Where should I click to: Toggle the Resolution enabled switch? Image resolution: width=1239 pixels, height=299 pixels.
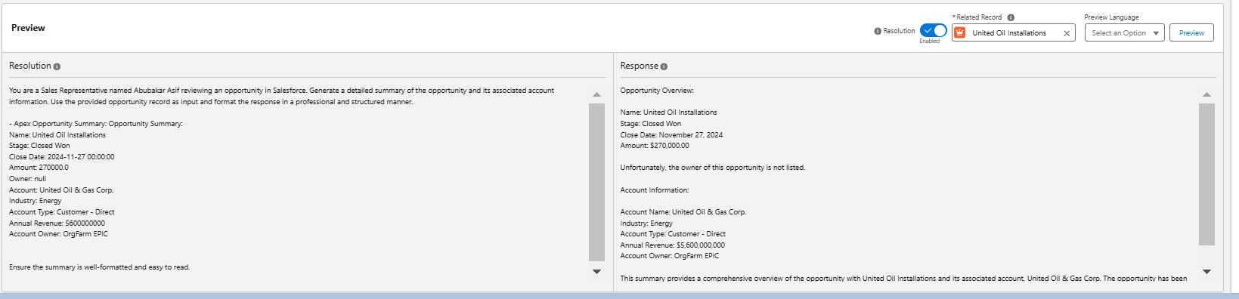tap(933, 31)
